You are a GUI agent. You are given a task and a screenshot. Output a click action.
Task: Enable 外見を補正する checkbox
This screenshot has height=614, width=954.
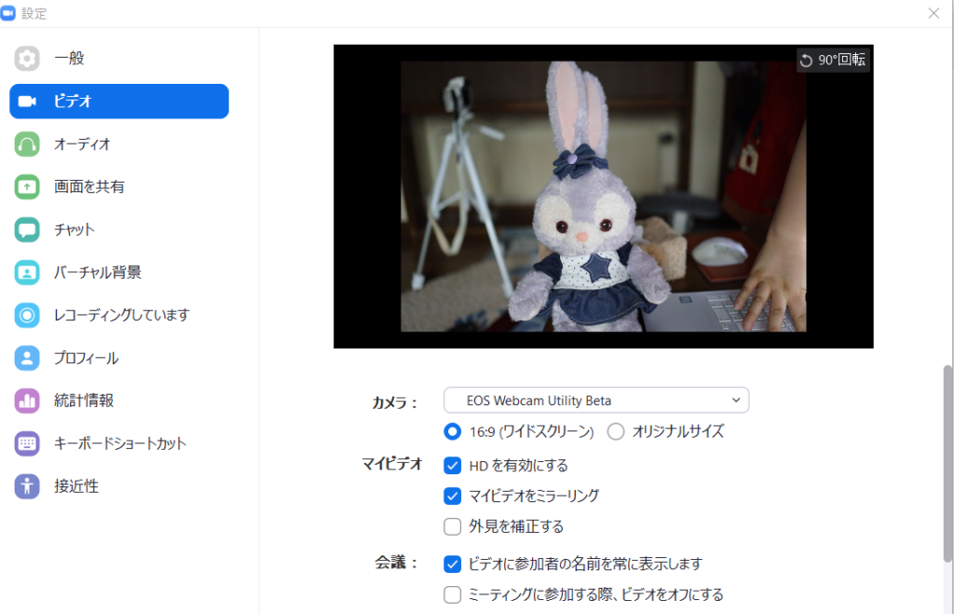point(452,526)
